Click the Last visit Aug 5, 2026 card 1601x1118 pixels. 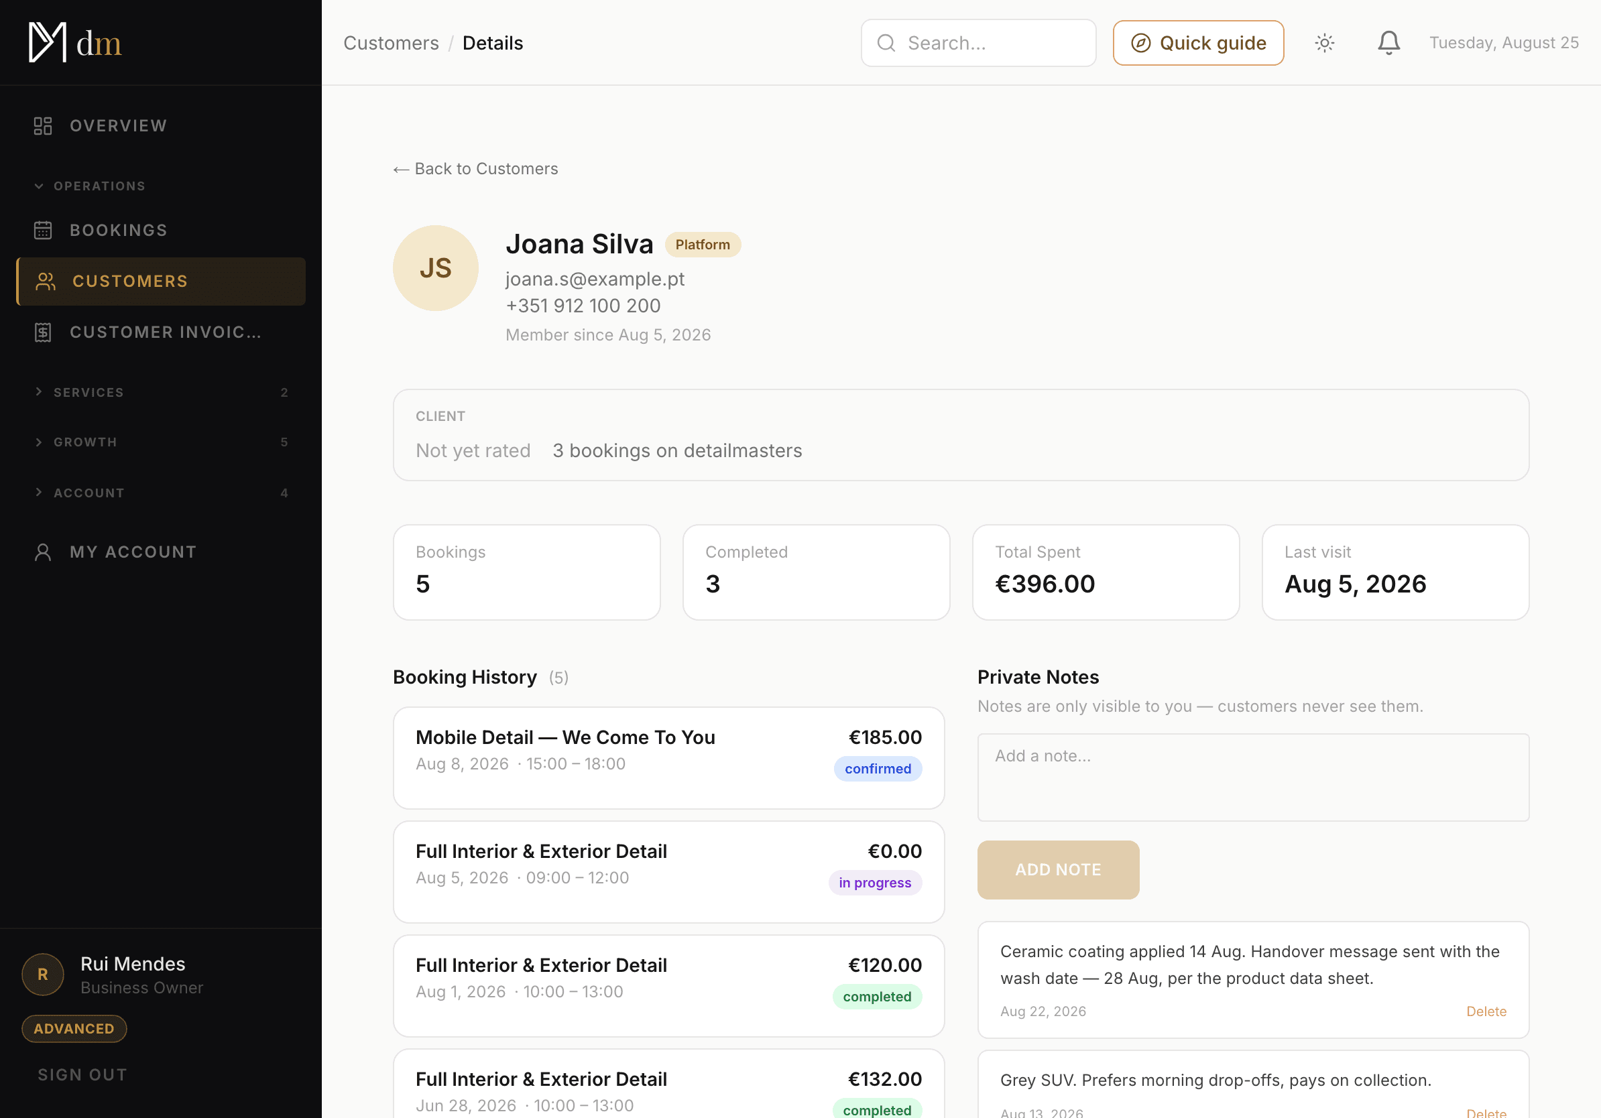[1395, 572]
